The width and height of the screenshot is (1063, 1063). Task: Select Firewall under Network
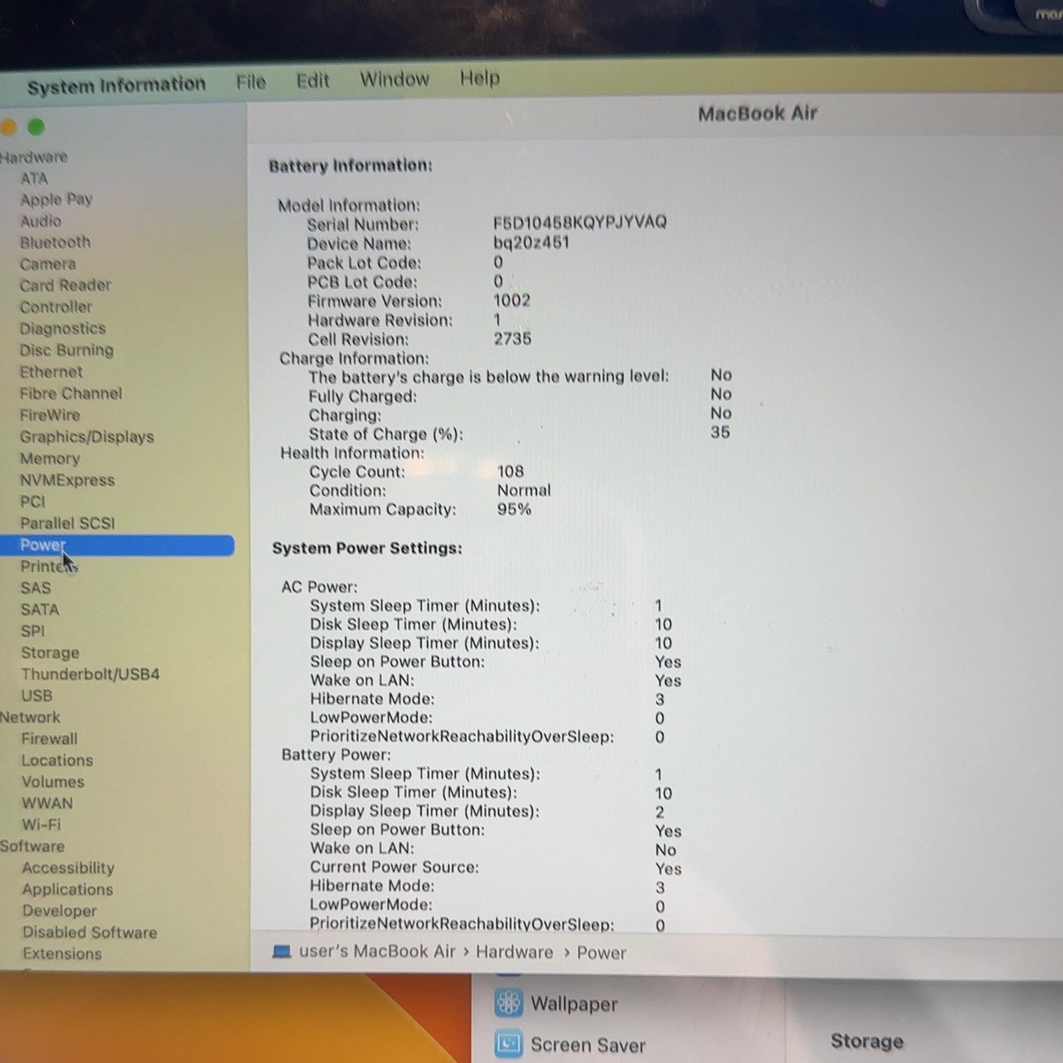(50, 739)
